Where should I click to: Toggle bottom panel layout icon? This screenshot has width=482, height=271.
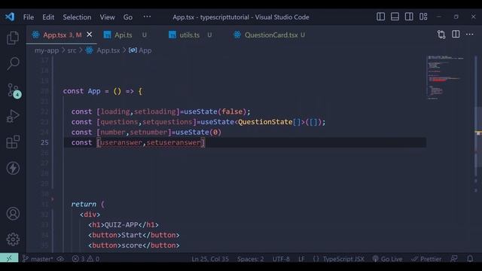point(395,17)
